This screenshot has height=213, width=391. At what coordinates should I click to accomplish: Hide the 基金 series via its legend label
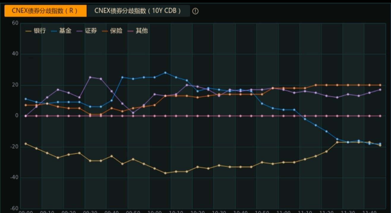click(x=65, y=31)
